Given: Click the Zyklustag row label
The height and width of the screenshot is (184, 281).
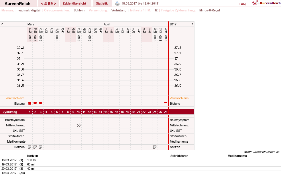Looking at the screenshot, I should point(10,112).
